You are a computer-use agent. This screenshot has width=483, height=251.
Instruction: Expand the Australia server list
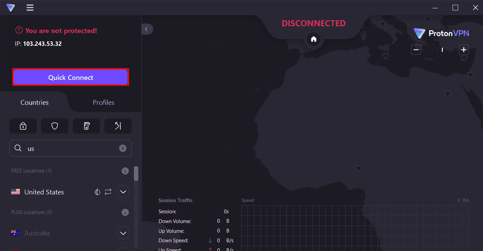pyautogui.click(x=123, y=233)
